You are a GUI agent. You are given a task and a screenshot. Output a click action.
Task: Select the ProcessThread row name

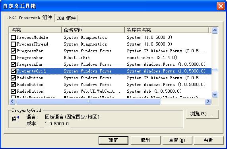click(x=33, y=44)
